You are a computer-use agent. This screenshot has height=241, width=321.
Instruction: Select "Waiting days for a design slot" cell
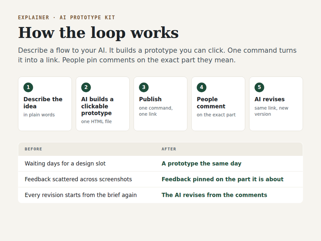point(65,163)
